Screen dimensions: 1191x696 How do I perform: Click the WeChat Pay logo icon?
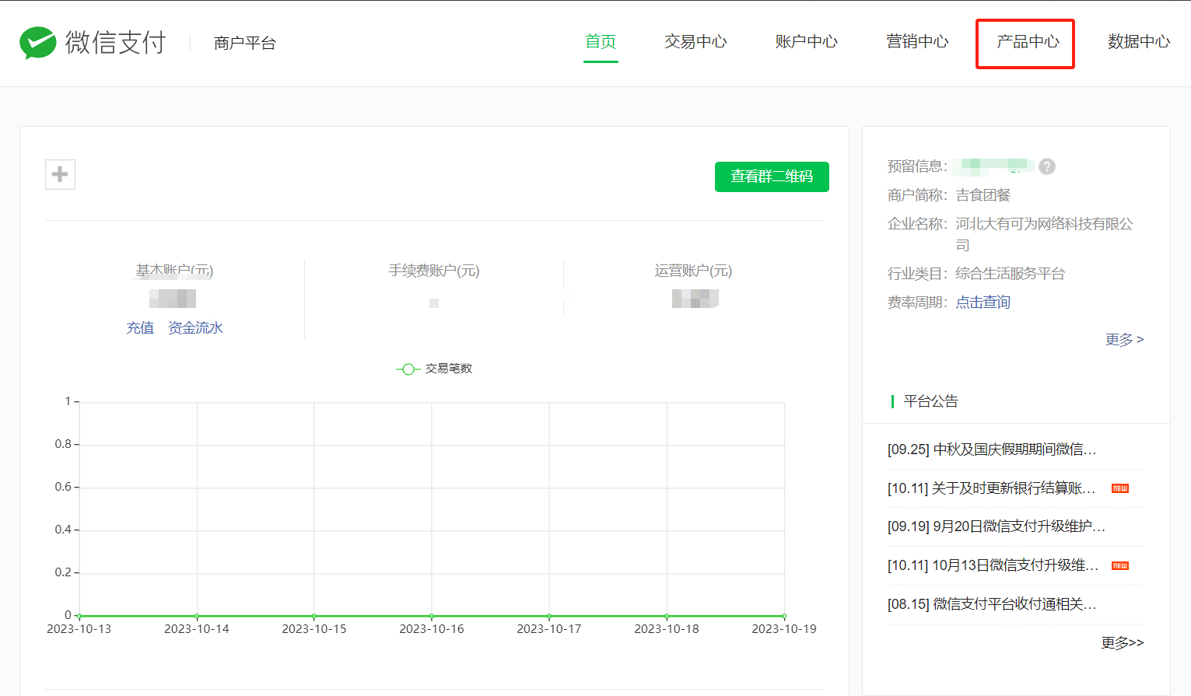[x=37, y=43]
